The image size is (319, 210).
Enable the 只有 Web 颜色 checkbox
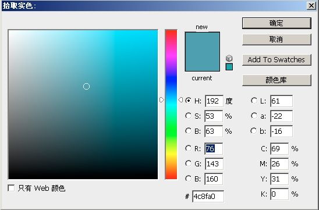click(x=11, y=188)
